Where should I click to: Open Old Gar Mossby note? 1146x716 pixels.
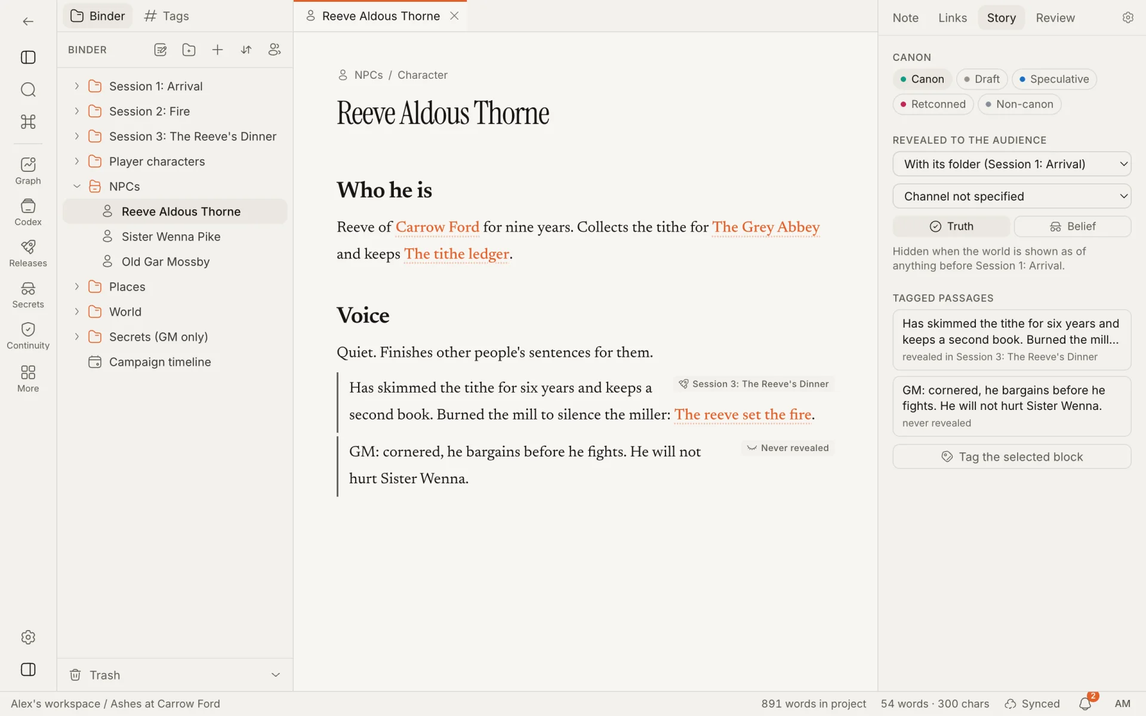(x=175, y=262)
